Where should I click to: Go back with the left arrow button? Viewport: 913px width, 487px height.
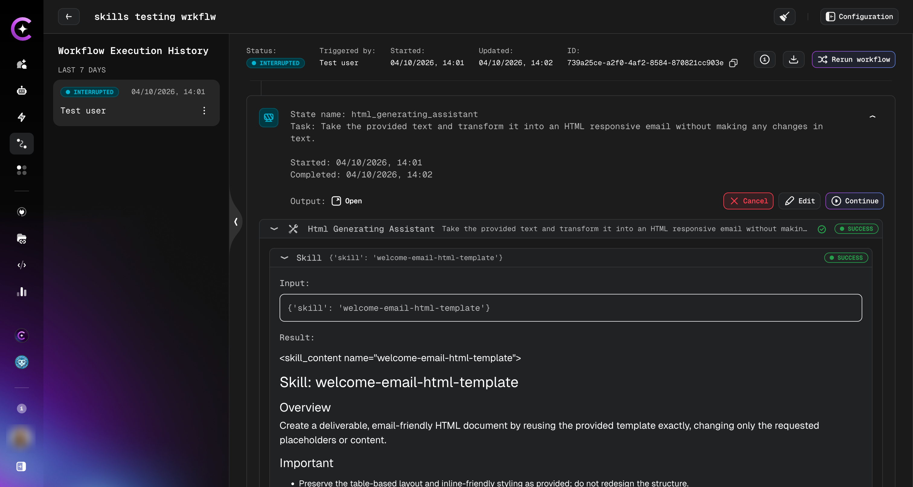(x=69, y=17)
